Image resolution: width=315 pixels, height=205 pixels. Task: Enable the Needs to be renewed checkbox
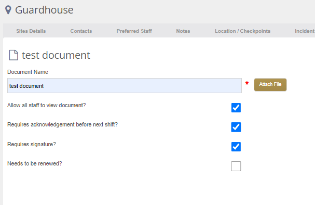tap(236, 166)
